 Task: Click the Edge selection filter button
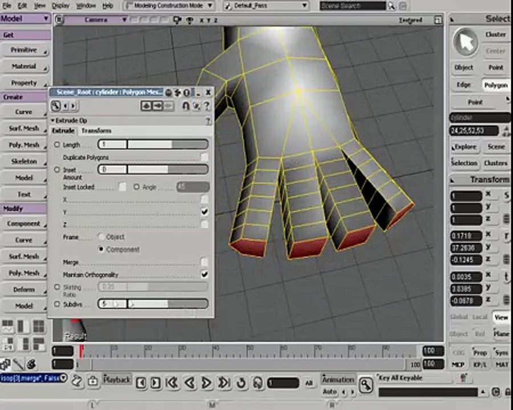pos(463,85)
